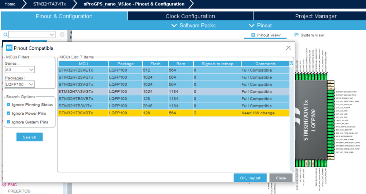The width and height of the screenshot is (366, 194).
Task: Select the STM32H7B3VITx row
Action: [174, 106]
